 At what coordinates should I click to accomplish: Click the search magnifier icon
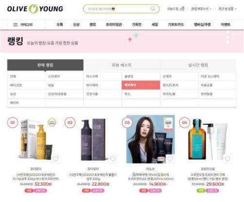[153, 9]
